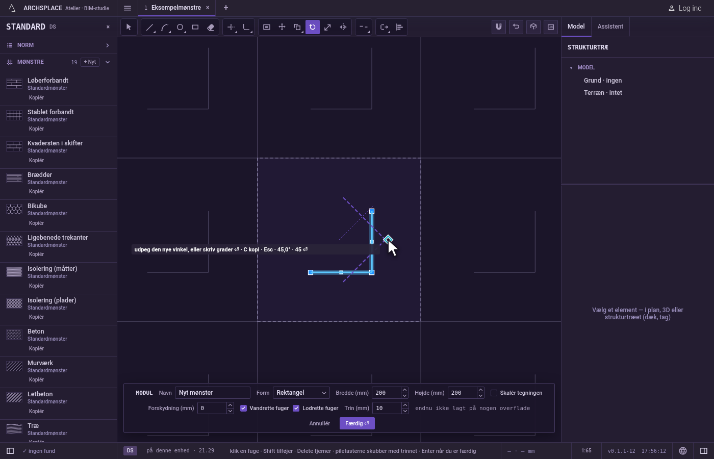Uncheck Vandrette fuger checkbox
Viewport: 714px width, 459px height.
tap(243, 408)
